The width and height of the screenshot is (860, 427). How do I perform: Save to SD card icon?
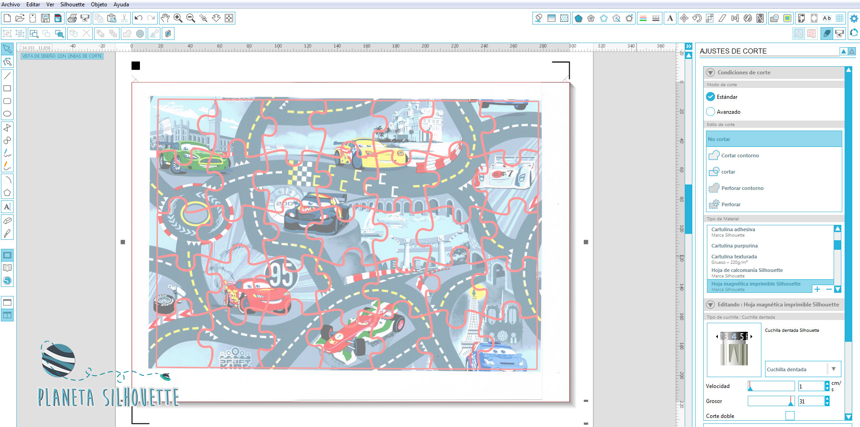[58, 18]
